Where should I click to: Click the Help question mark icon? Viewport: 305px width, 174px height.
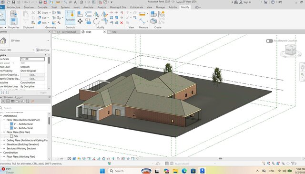click(273, 2)
